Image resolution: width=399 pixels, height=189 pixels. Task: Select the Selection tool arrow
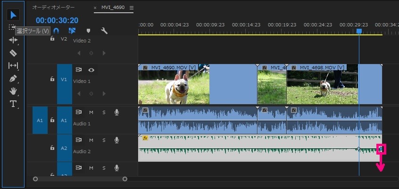tap(13, 15)
